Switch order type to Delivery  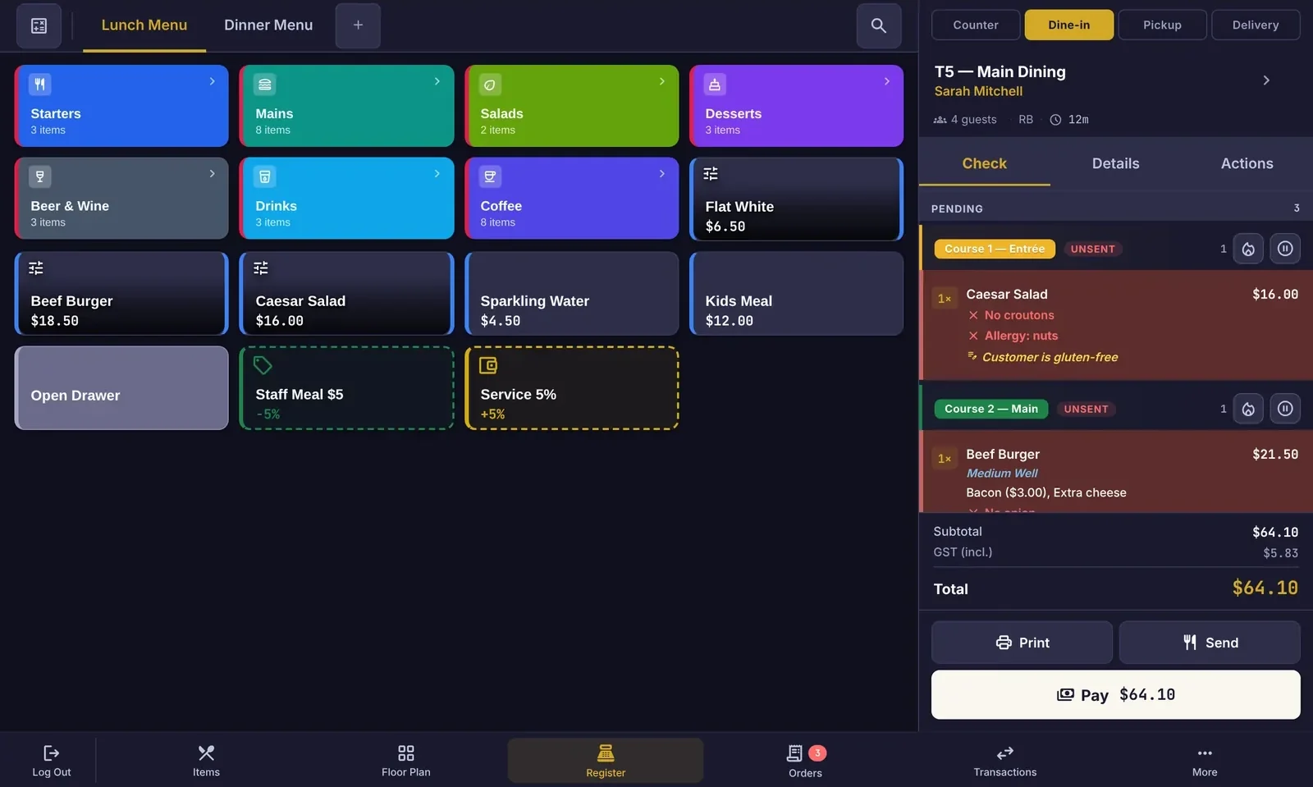[x=1256, y=25]
